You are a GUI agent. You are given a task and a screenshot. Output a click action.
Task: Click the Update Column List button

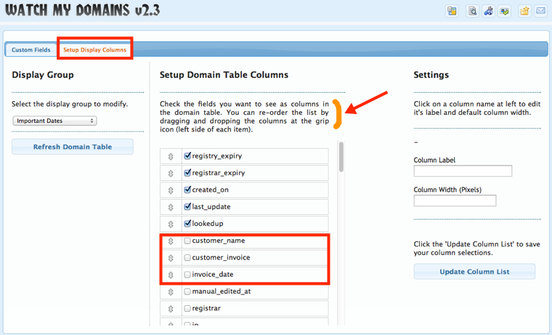474,272
